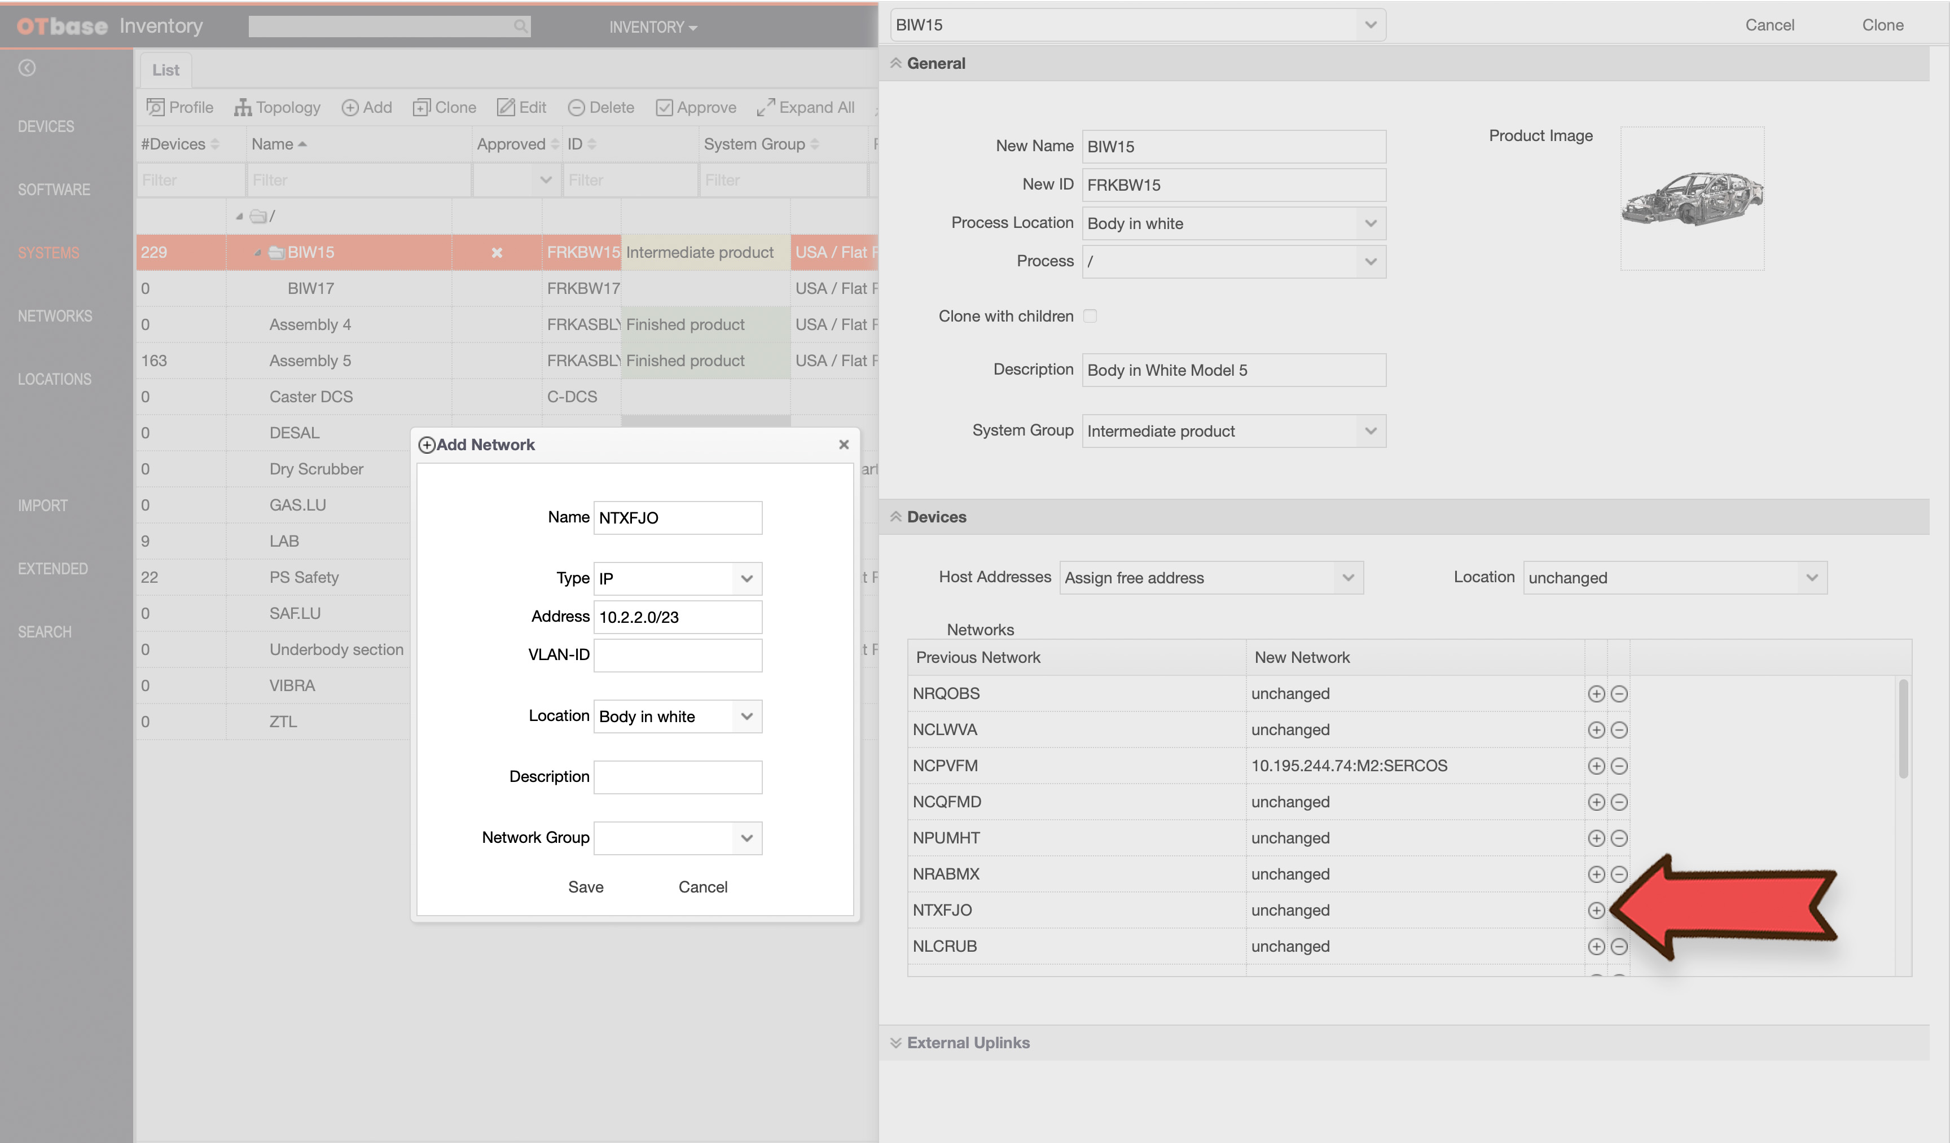Click the plus icon for network NRQOBS
1950x1143 pixels.
point(1596,693)
